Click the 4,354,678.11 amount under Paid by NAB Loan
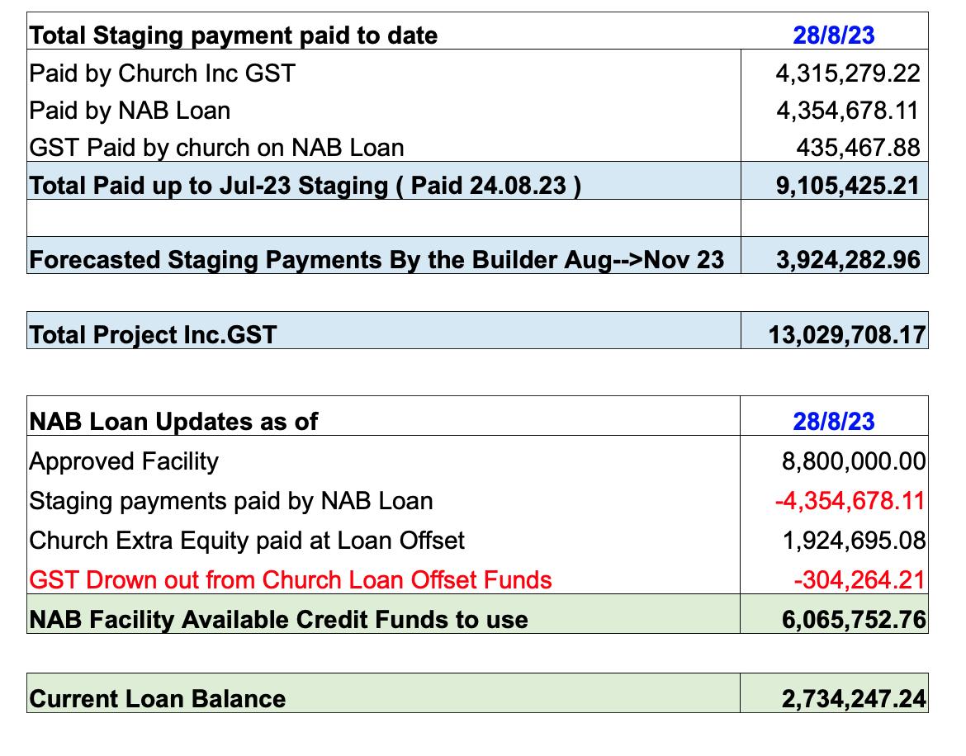The image size is (966, 756). point(848,111)
